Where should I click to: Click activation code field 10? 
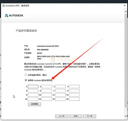click(x=47, y=95)
